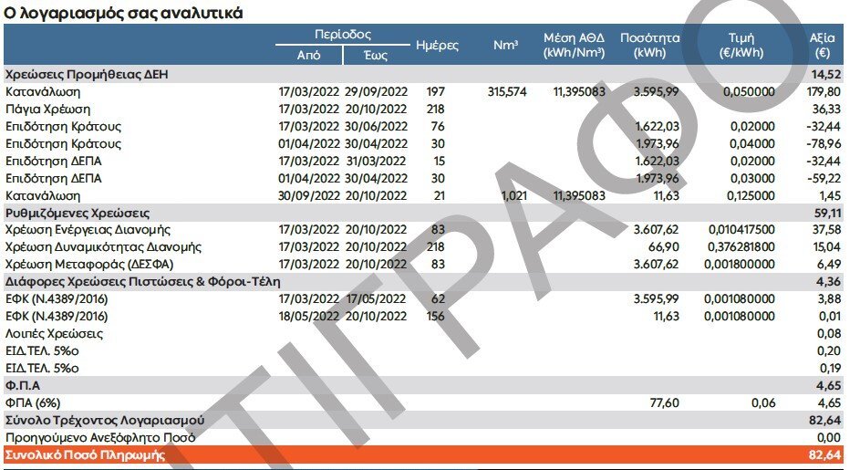The width and height of the screenshot is (860, 470).
Task: Click the first 'Επιδότηση Κράτους' row label
Action: click(63, 127)
